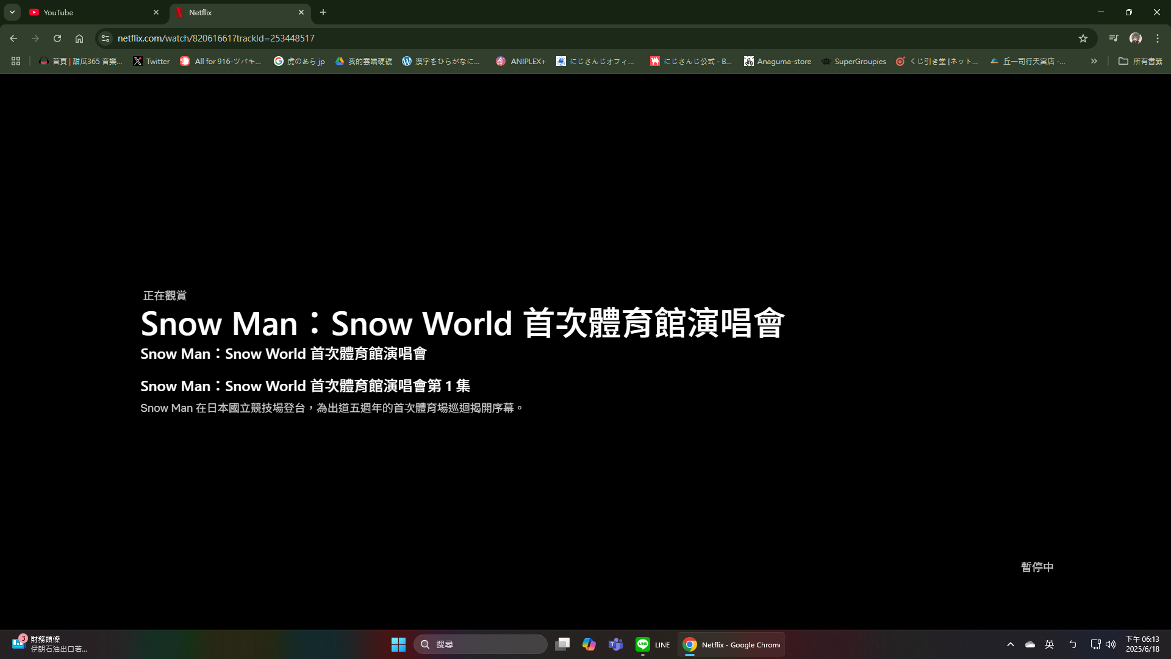Open the LINE app on taskbar
1171x659 pixels.
(653, 644)
